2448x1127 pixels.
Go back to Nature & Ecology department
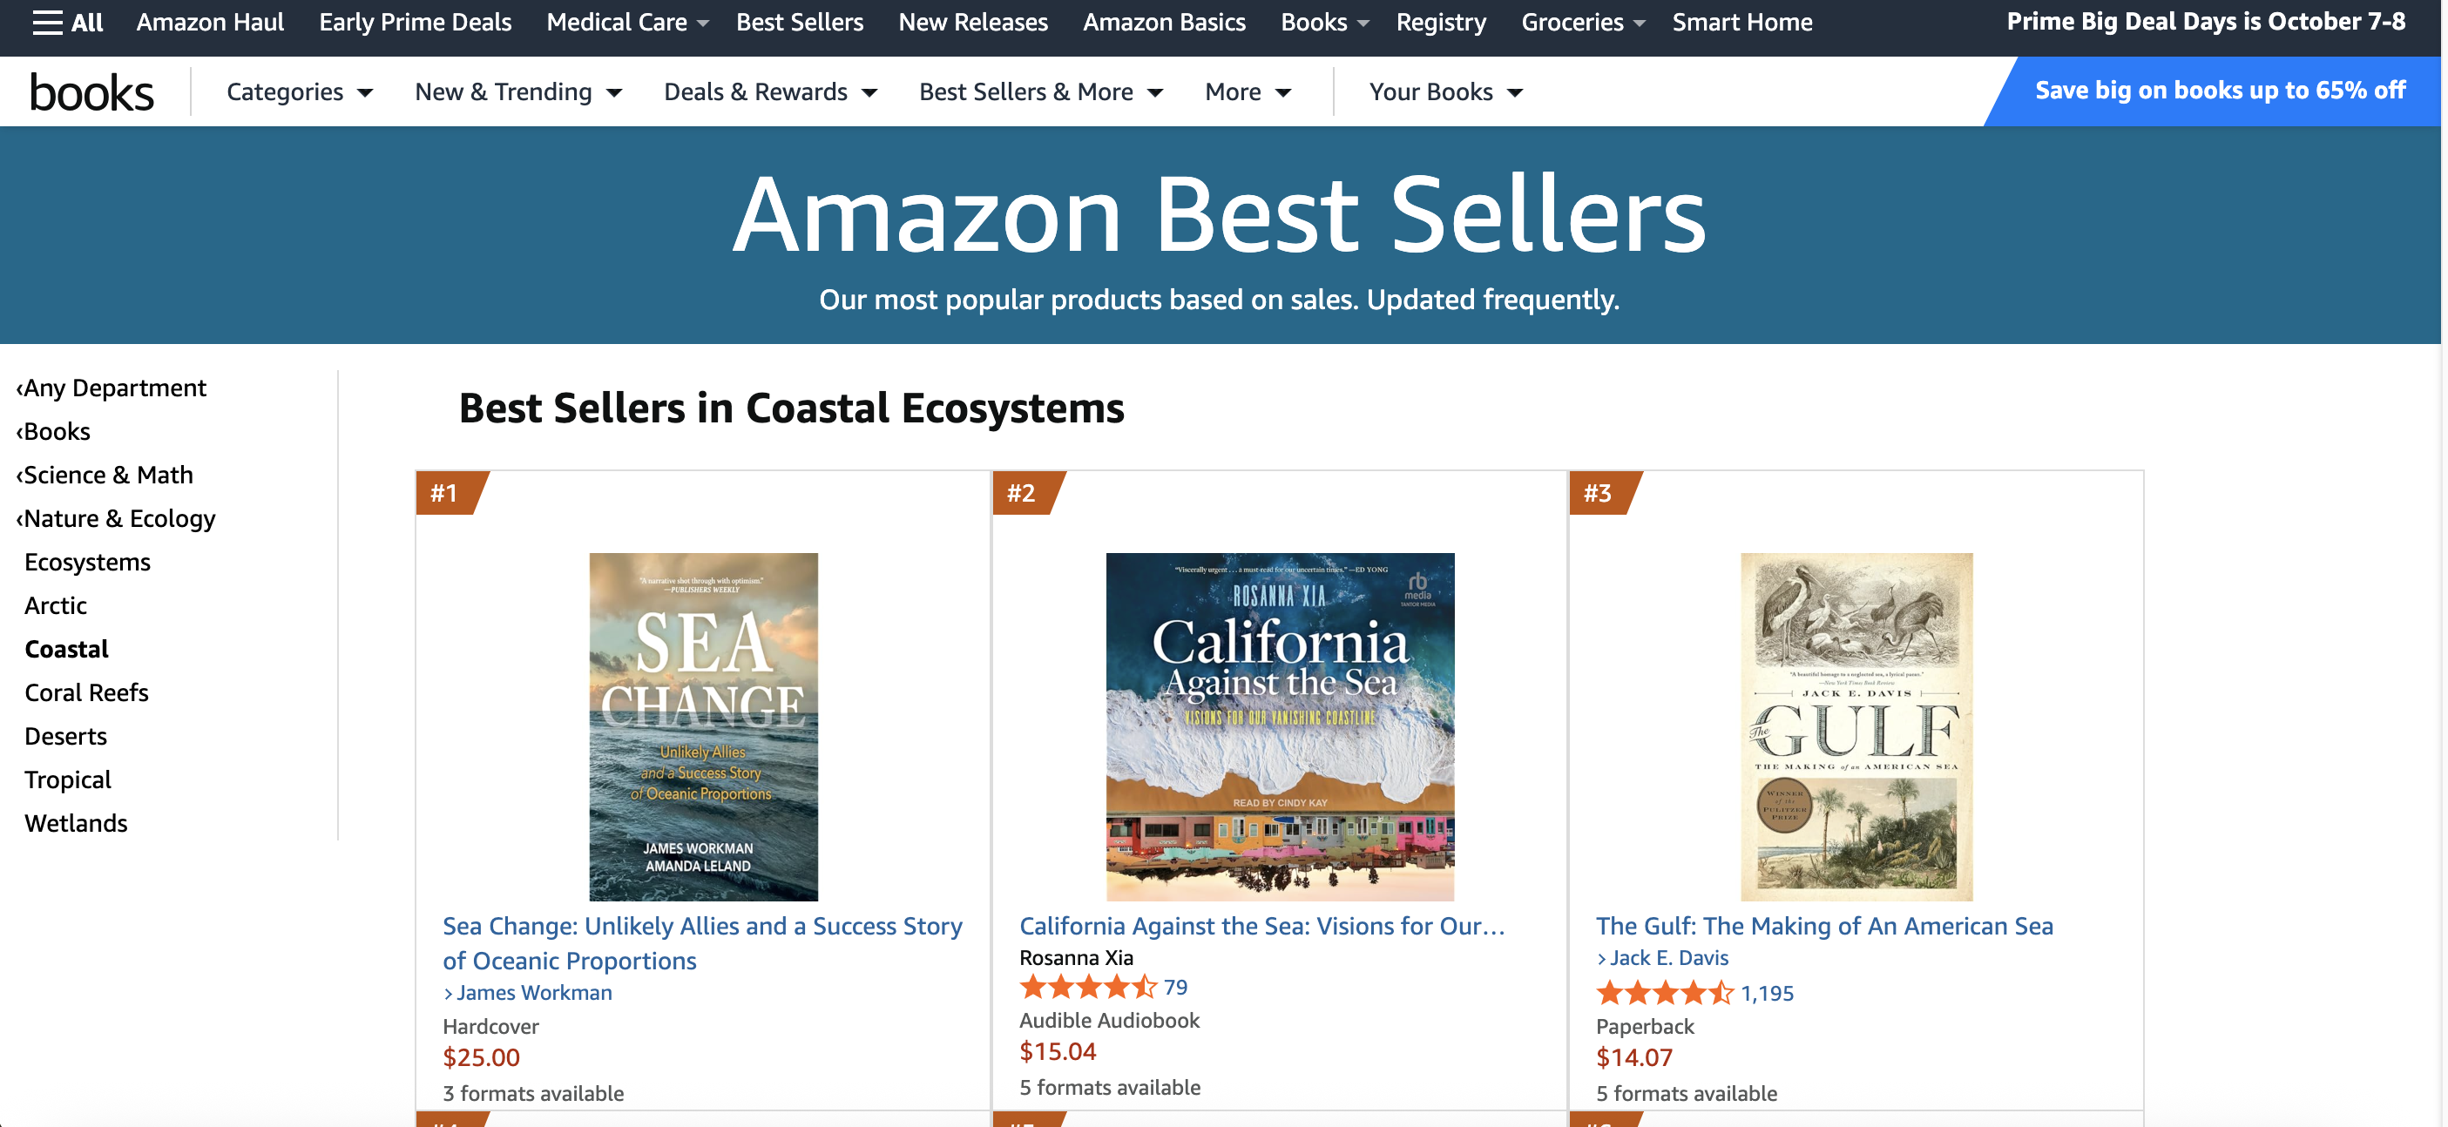point(118,519)
